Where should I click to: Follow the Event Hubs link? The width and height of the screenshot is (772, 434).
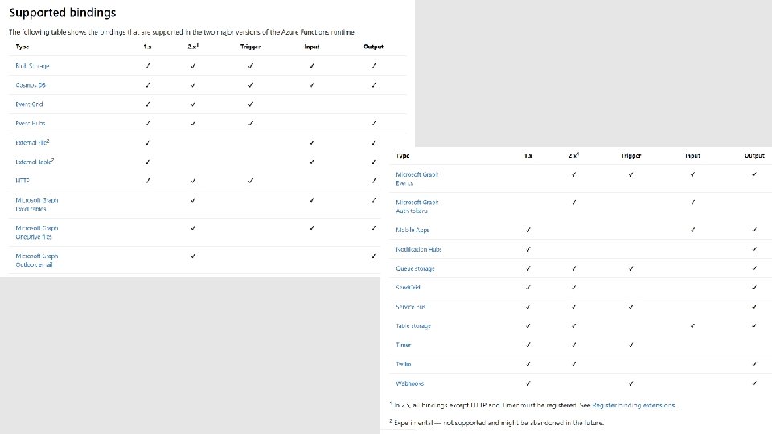31,124
